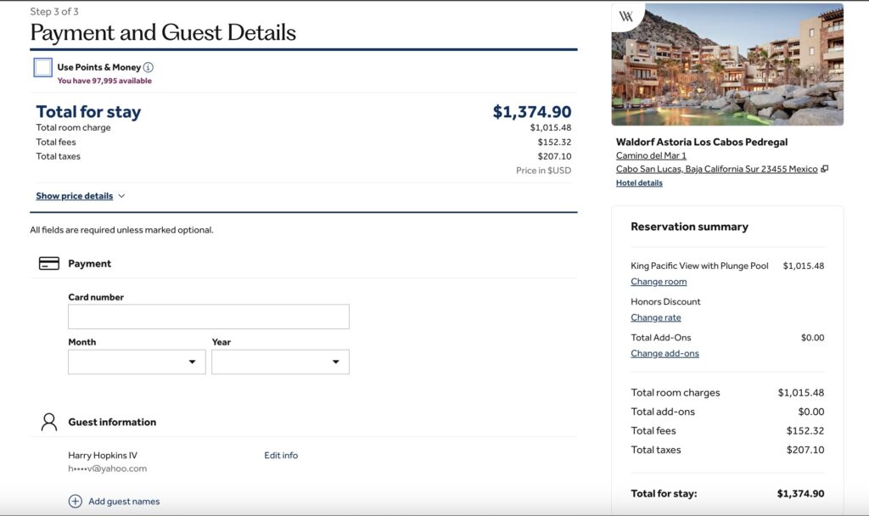Open the expiration Year dropdown
This screenshot has width=869, height=516.
pos(280,362)
